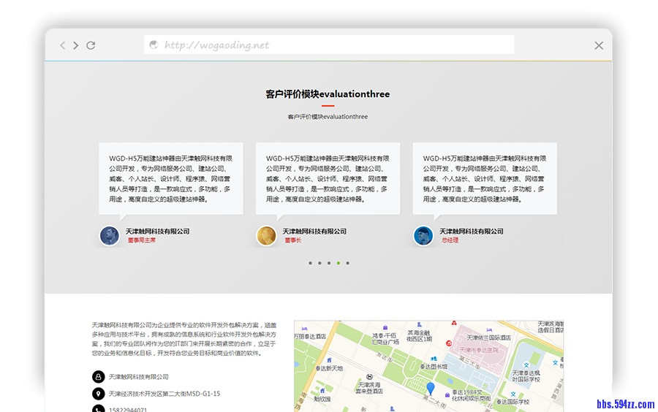Select the second carousel pagination dot
Image resolution: width=658 pixels, height=412 pixels.
coord(319,263)
